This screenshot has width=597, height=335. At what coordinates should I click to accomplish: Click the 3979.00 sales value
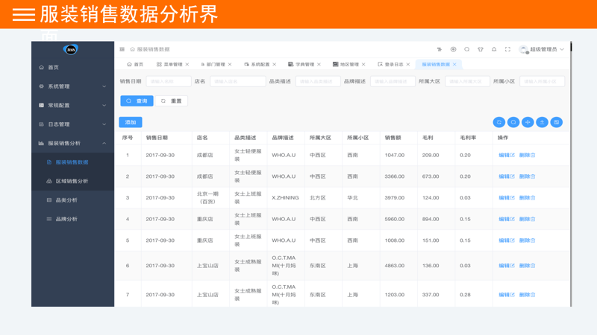[x=395, y=198]
